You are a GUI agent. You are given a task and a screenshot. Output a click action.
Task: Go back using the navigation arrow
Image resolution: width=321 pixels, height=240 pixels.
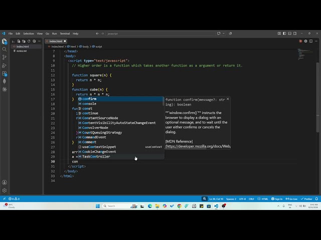pos(97,33)
